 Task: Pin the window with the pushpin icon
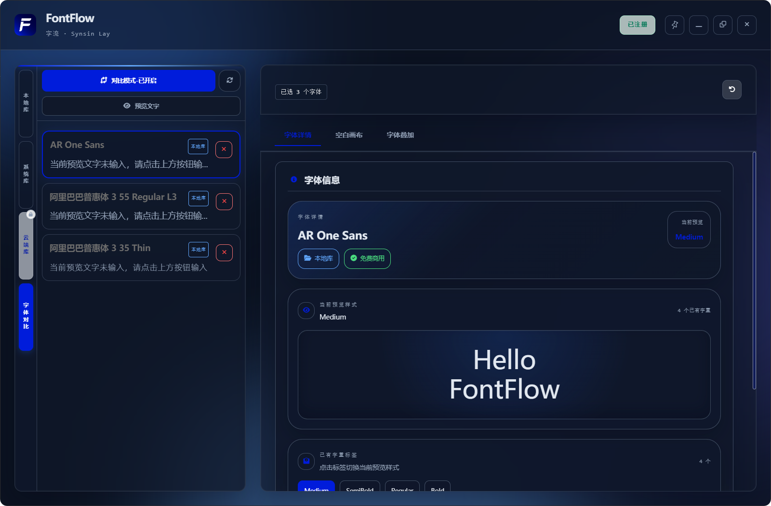675,25
